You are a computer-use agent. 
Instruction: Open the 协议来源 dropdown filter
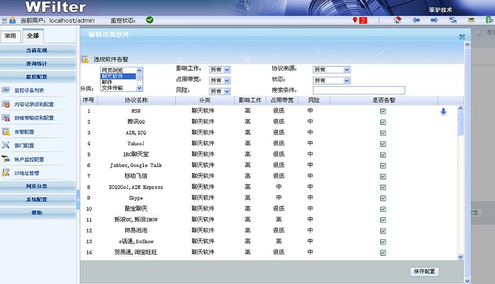[331, 70]
